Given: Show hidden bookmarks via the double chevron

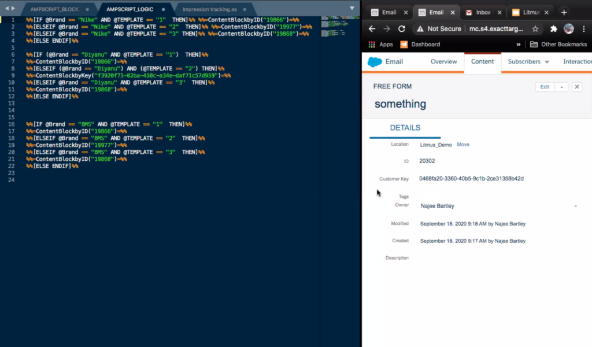Looking at the screenshot, I should pos(518,45).
